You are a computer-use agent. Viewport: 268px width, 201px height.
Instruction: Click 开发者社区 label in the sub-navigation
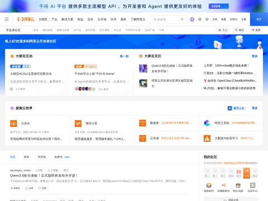point(13,30)
